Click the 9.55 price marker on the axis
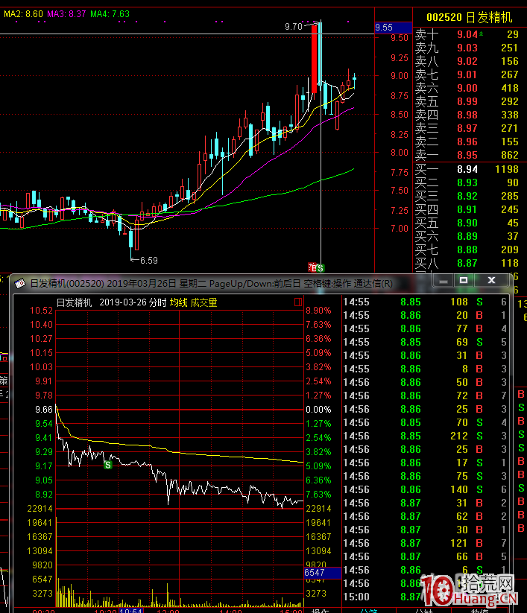The width and height of the screenshot is (527, 613). click(x=384, y=28)
